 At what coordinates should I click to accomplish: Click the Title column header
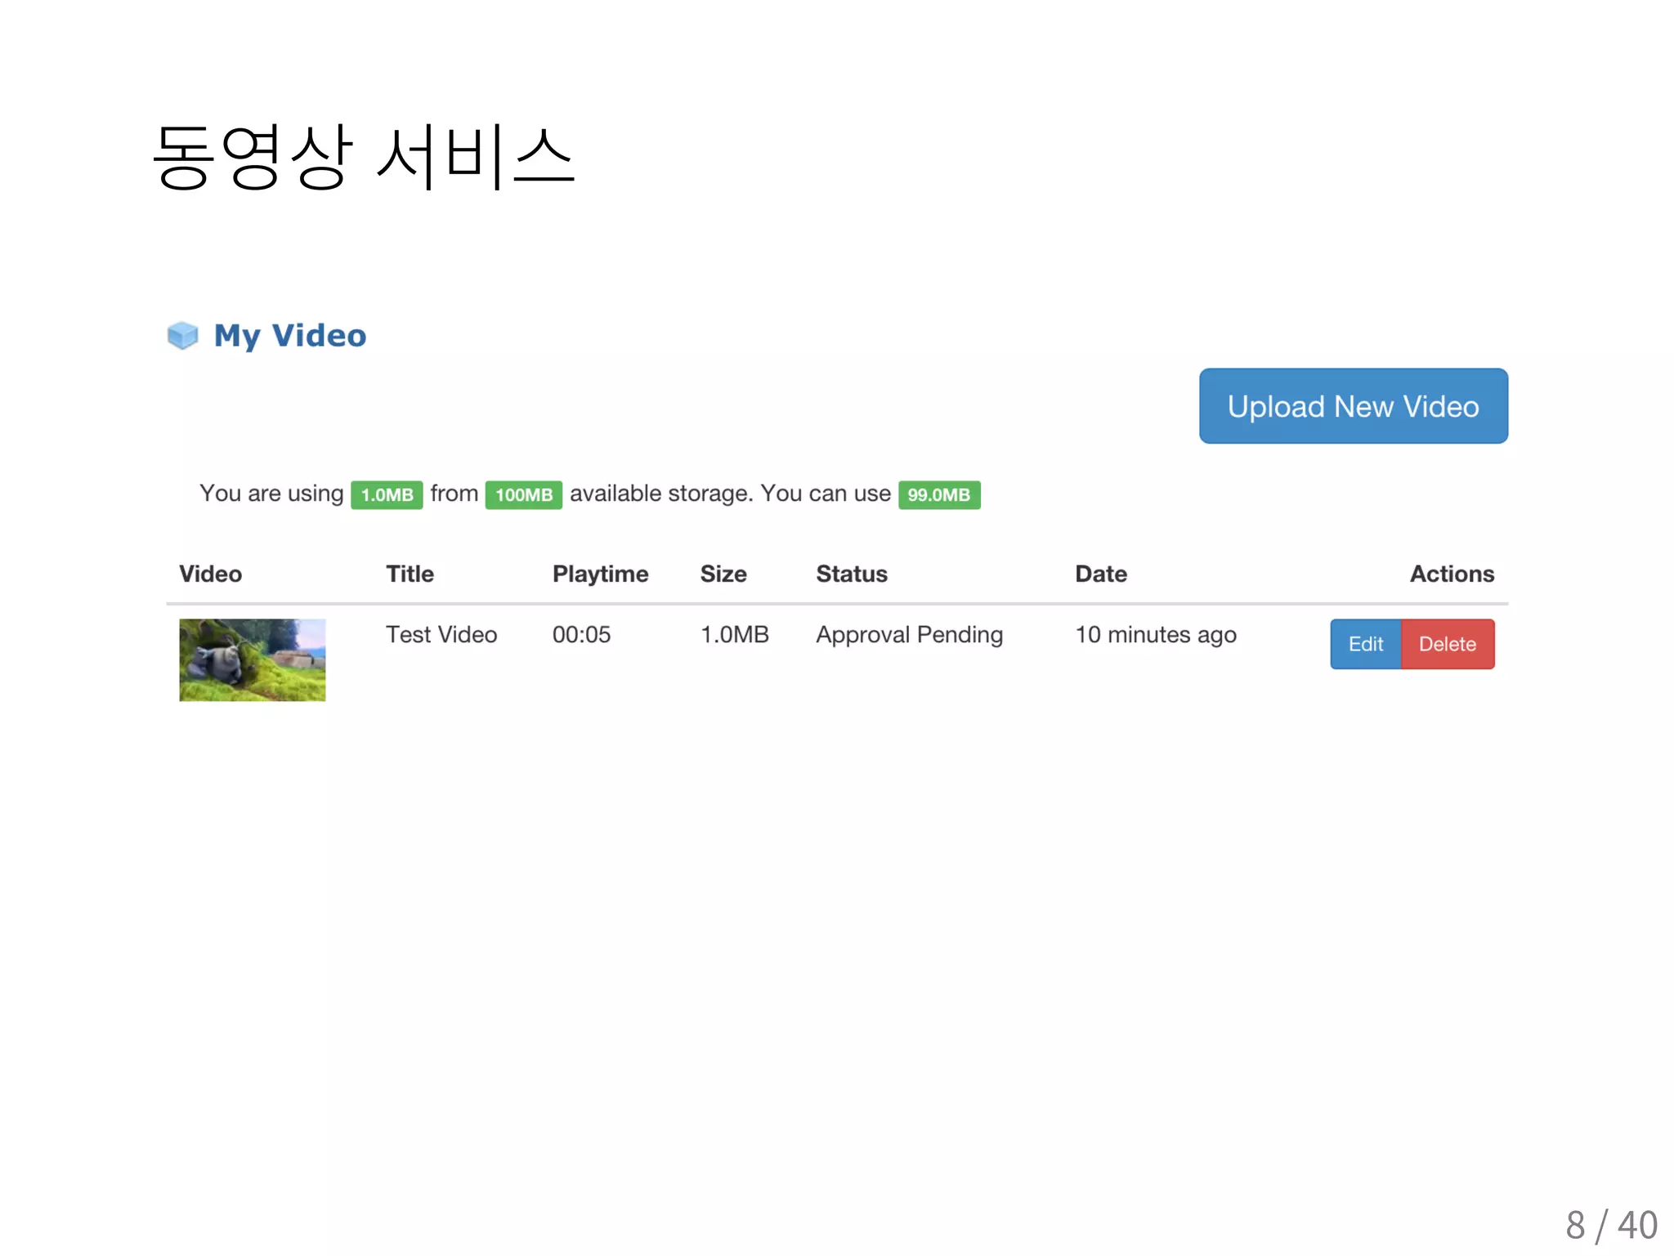tap(410, 574)
